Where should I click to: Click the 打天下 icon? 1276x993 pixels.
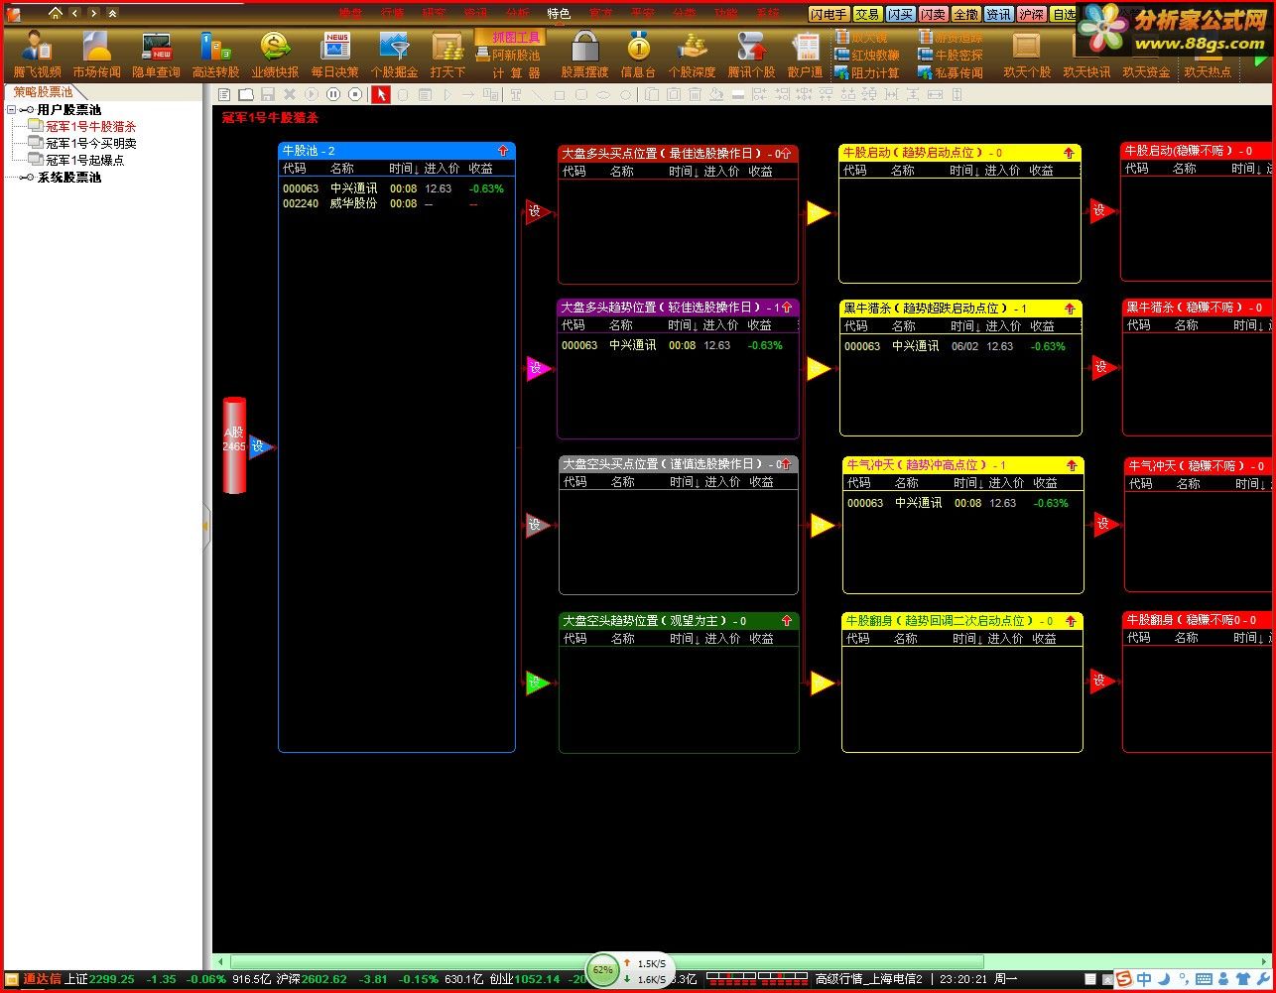447,55
